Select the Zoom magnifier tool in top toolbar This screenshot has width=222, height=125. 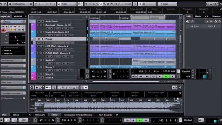104,4
